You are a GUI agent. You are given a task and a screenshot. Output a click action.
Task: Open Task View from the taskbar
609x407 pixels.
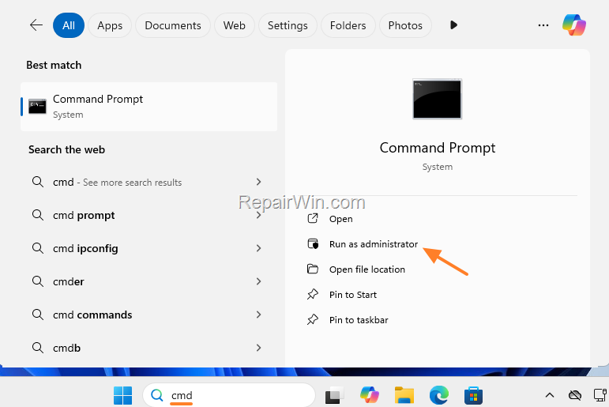point(334,394)
